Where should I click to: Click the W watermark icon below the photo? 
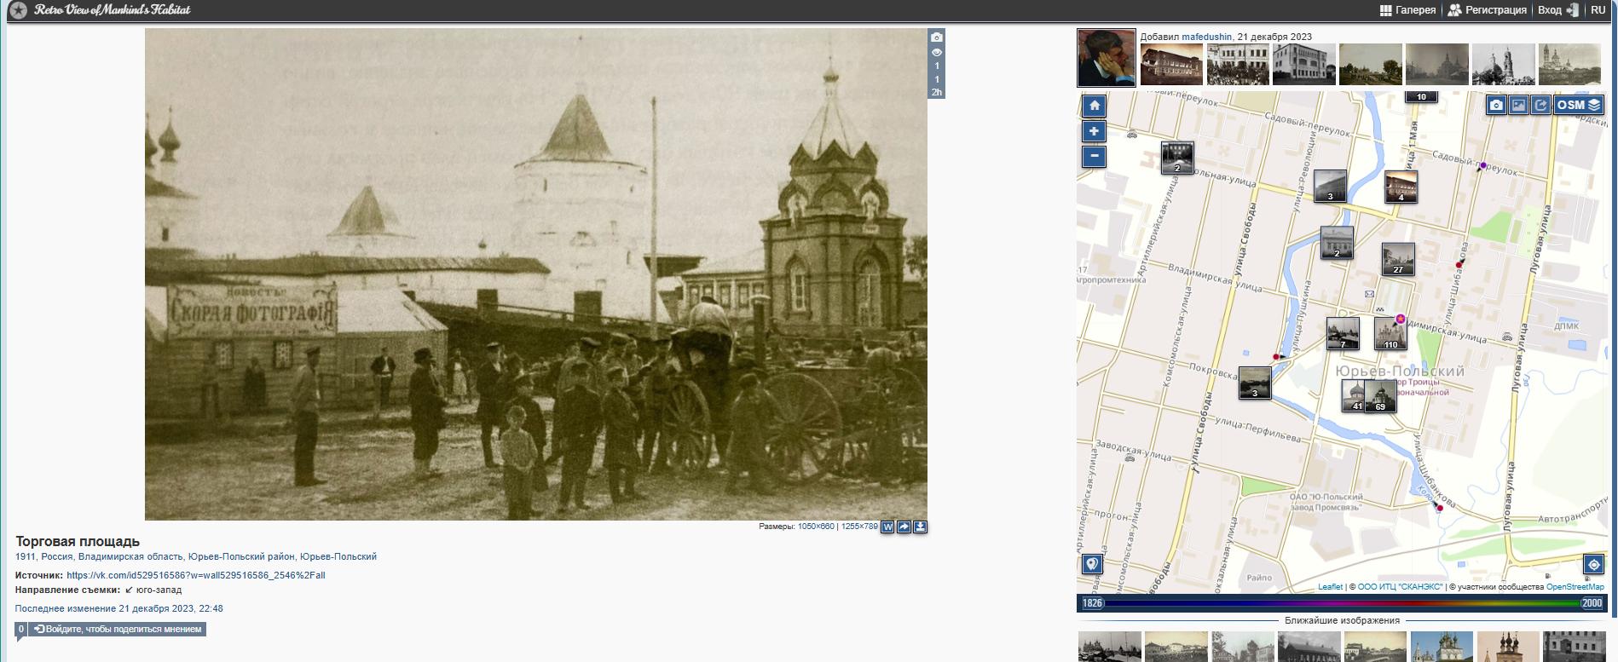click(x=887, y=527)
